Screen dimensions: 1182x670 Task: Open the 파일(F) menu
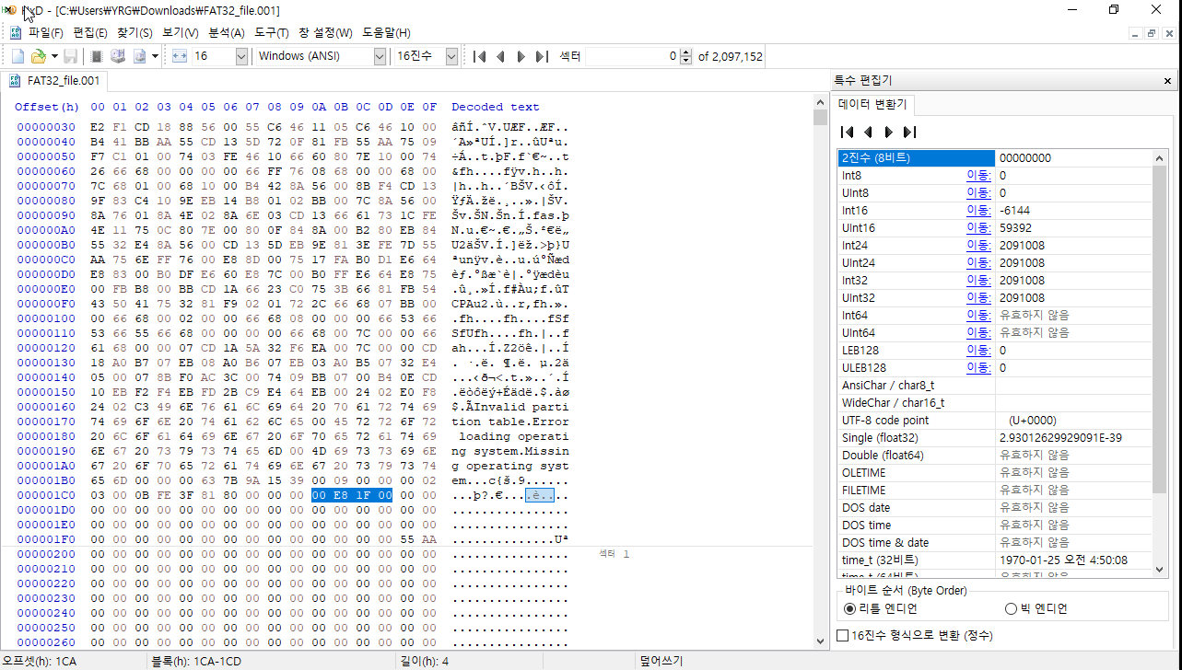46,32
